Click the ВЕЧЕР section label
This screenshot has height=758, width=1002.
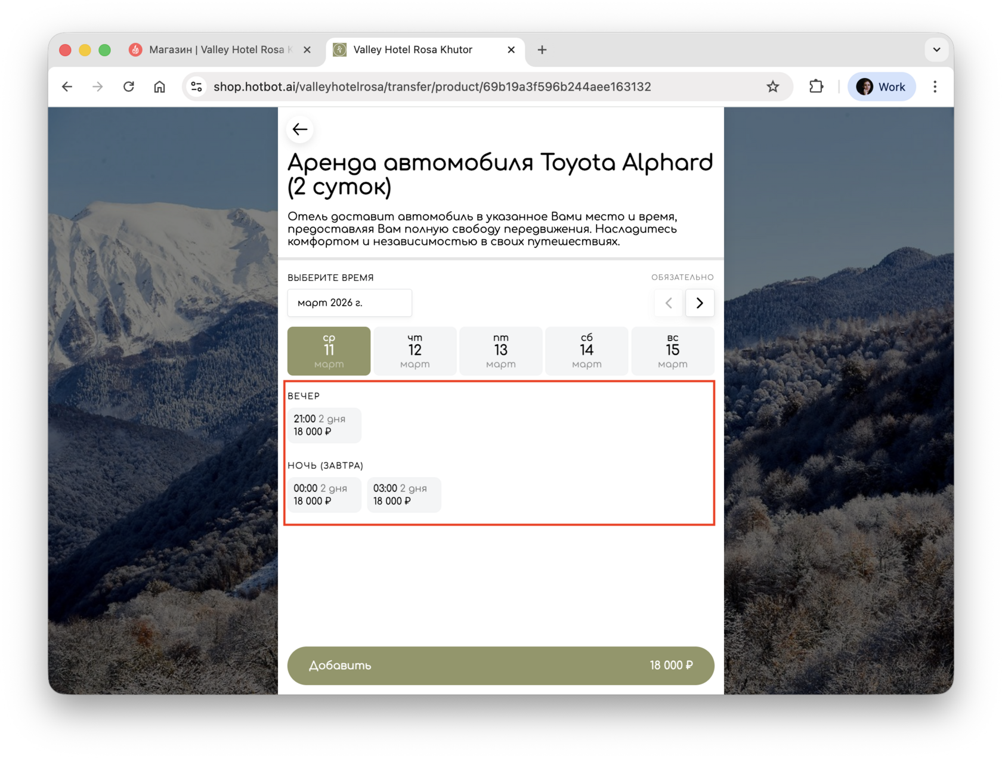tap(304, 396)
